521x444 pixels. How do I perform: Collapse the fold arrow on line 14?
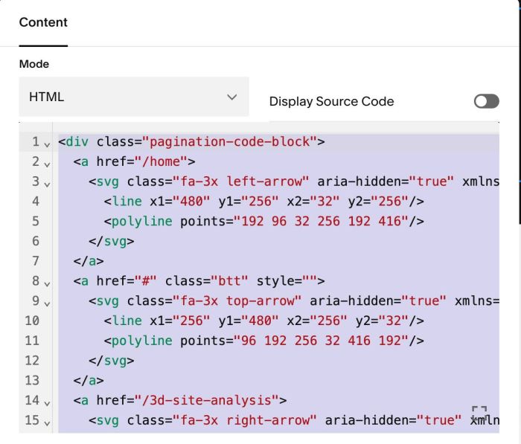(x=47, y=403)
